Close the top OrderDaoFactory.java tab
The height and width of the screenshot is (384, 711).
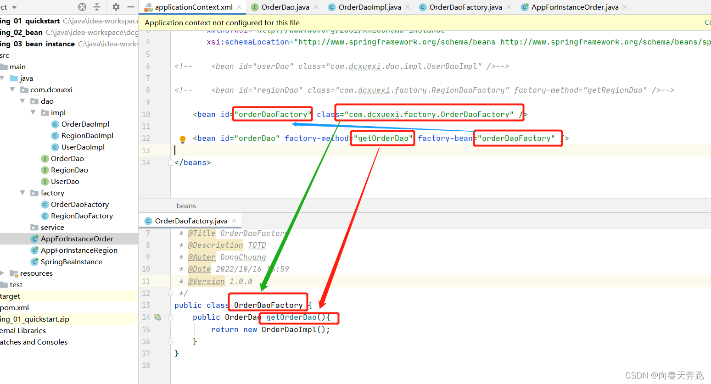coord(509,7)
